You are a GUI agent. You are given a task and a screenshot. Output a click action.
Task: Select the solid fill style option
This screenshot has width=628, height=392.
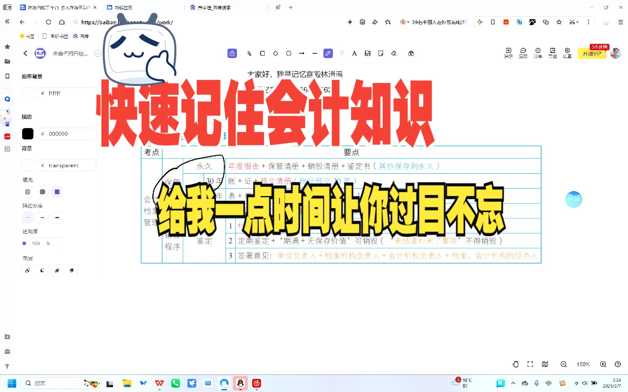57,192
